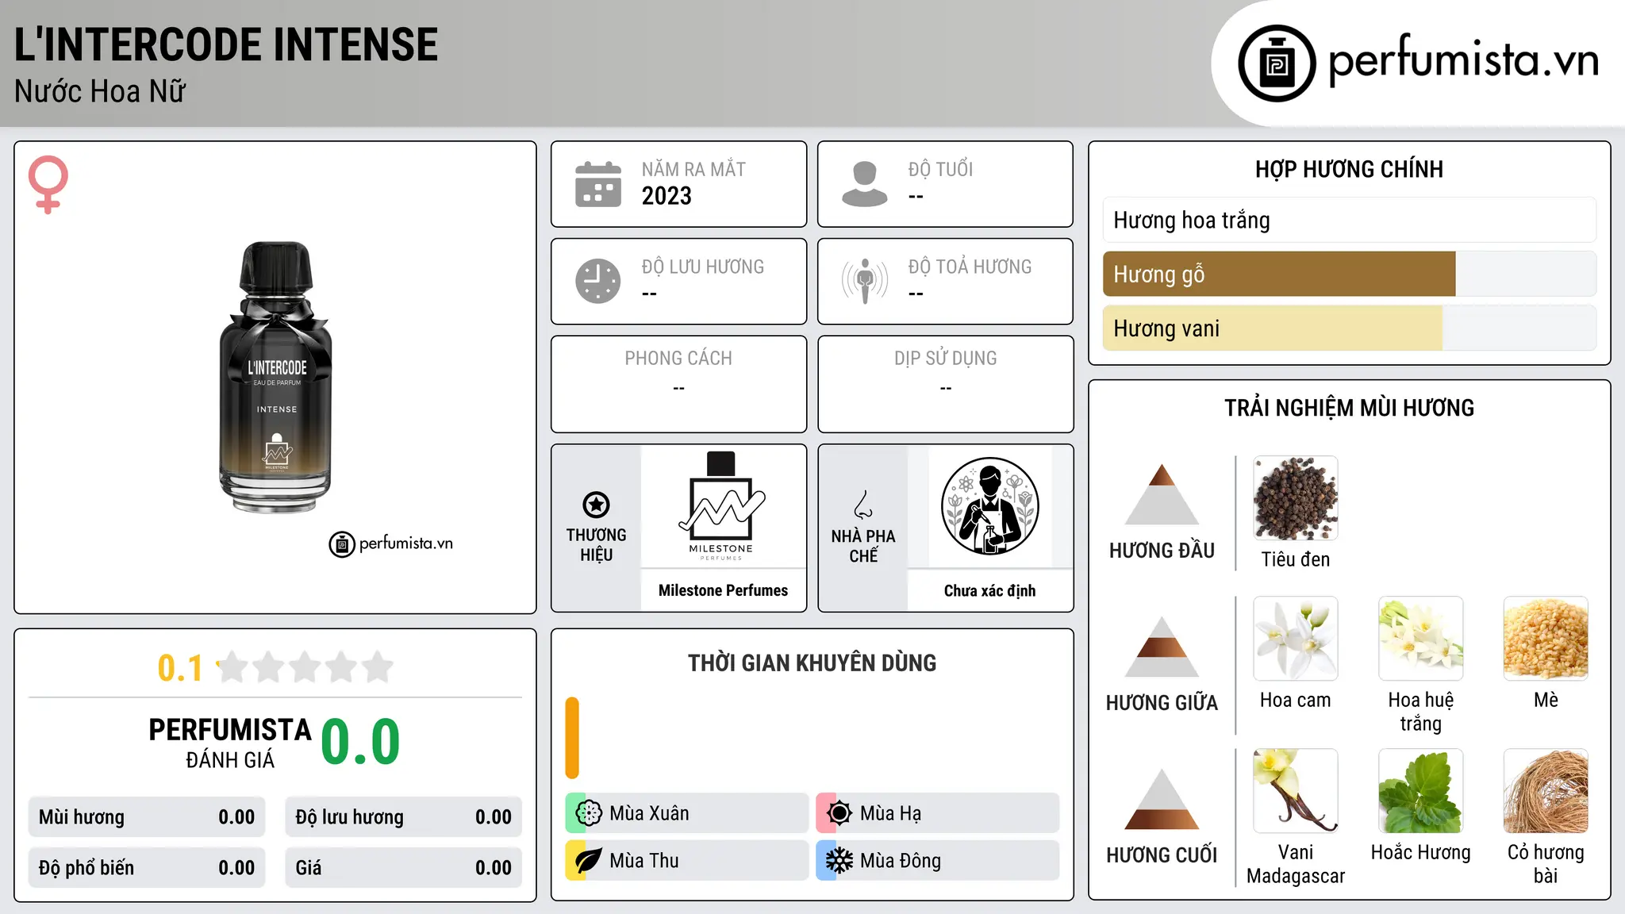
Task: Click the PERFUMISTA ĐÁNH GIÁ label
Action: 230,743
